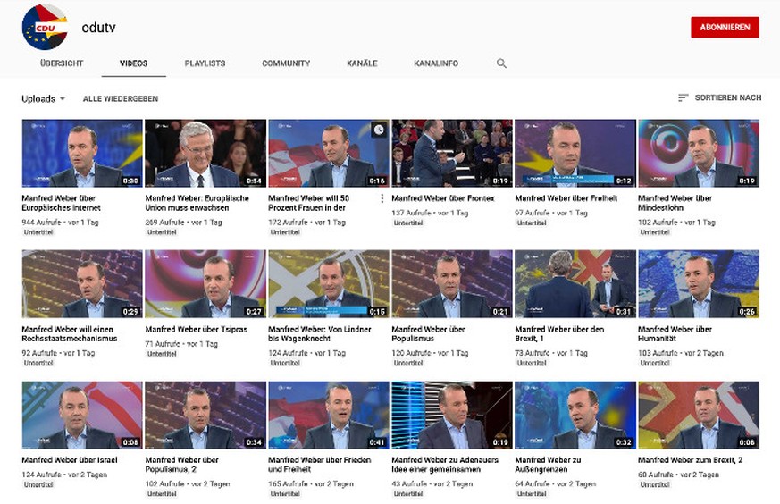Screen dimensions: 780x504
Task: Open the Kanalinfo tab
Action: tap(436, 63)
